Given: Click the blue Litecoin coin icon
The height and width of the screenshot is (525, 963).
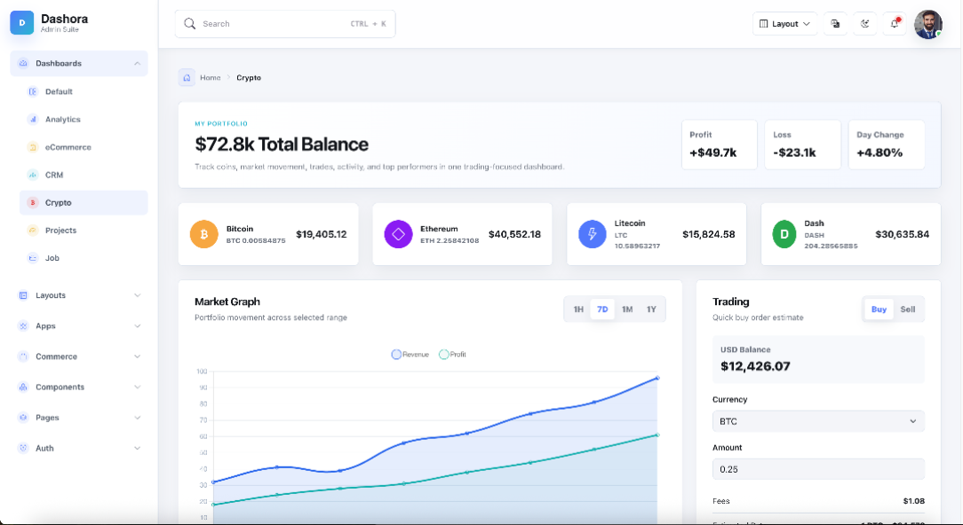Looking at the screenshot, I should tap(592, 234).
